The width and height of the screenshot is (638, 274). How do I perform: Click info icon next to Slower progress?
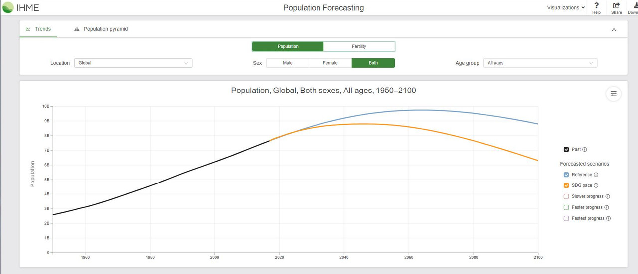point(608,196)
